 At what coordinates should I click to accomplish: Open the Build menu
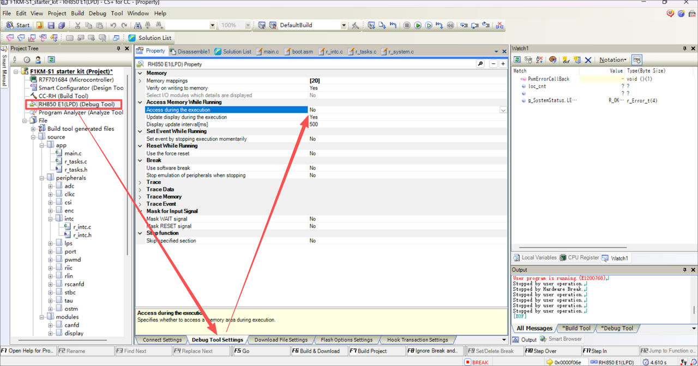tap(77, 13)
